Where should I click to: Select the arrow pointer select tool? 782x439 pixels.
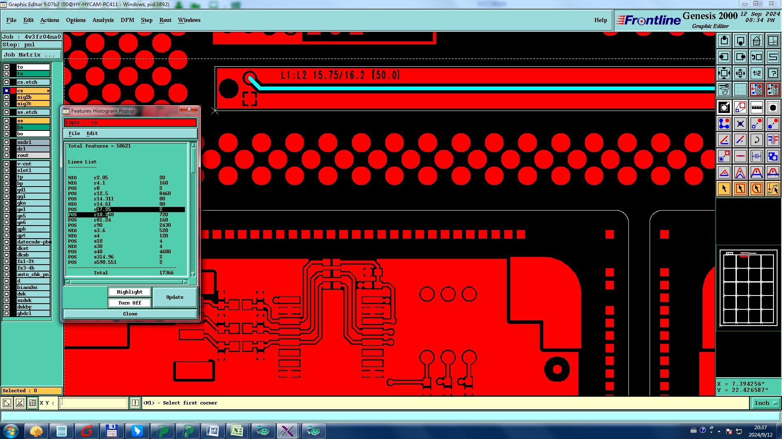pos(724,189)
